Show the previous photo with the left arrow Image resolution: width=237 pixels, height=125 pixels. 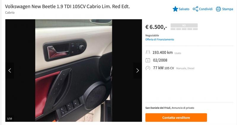(x=10, y=70)
